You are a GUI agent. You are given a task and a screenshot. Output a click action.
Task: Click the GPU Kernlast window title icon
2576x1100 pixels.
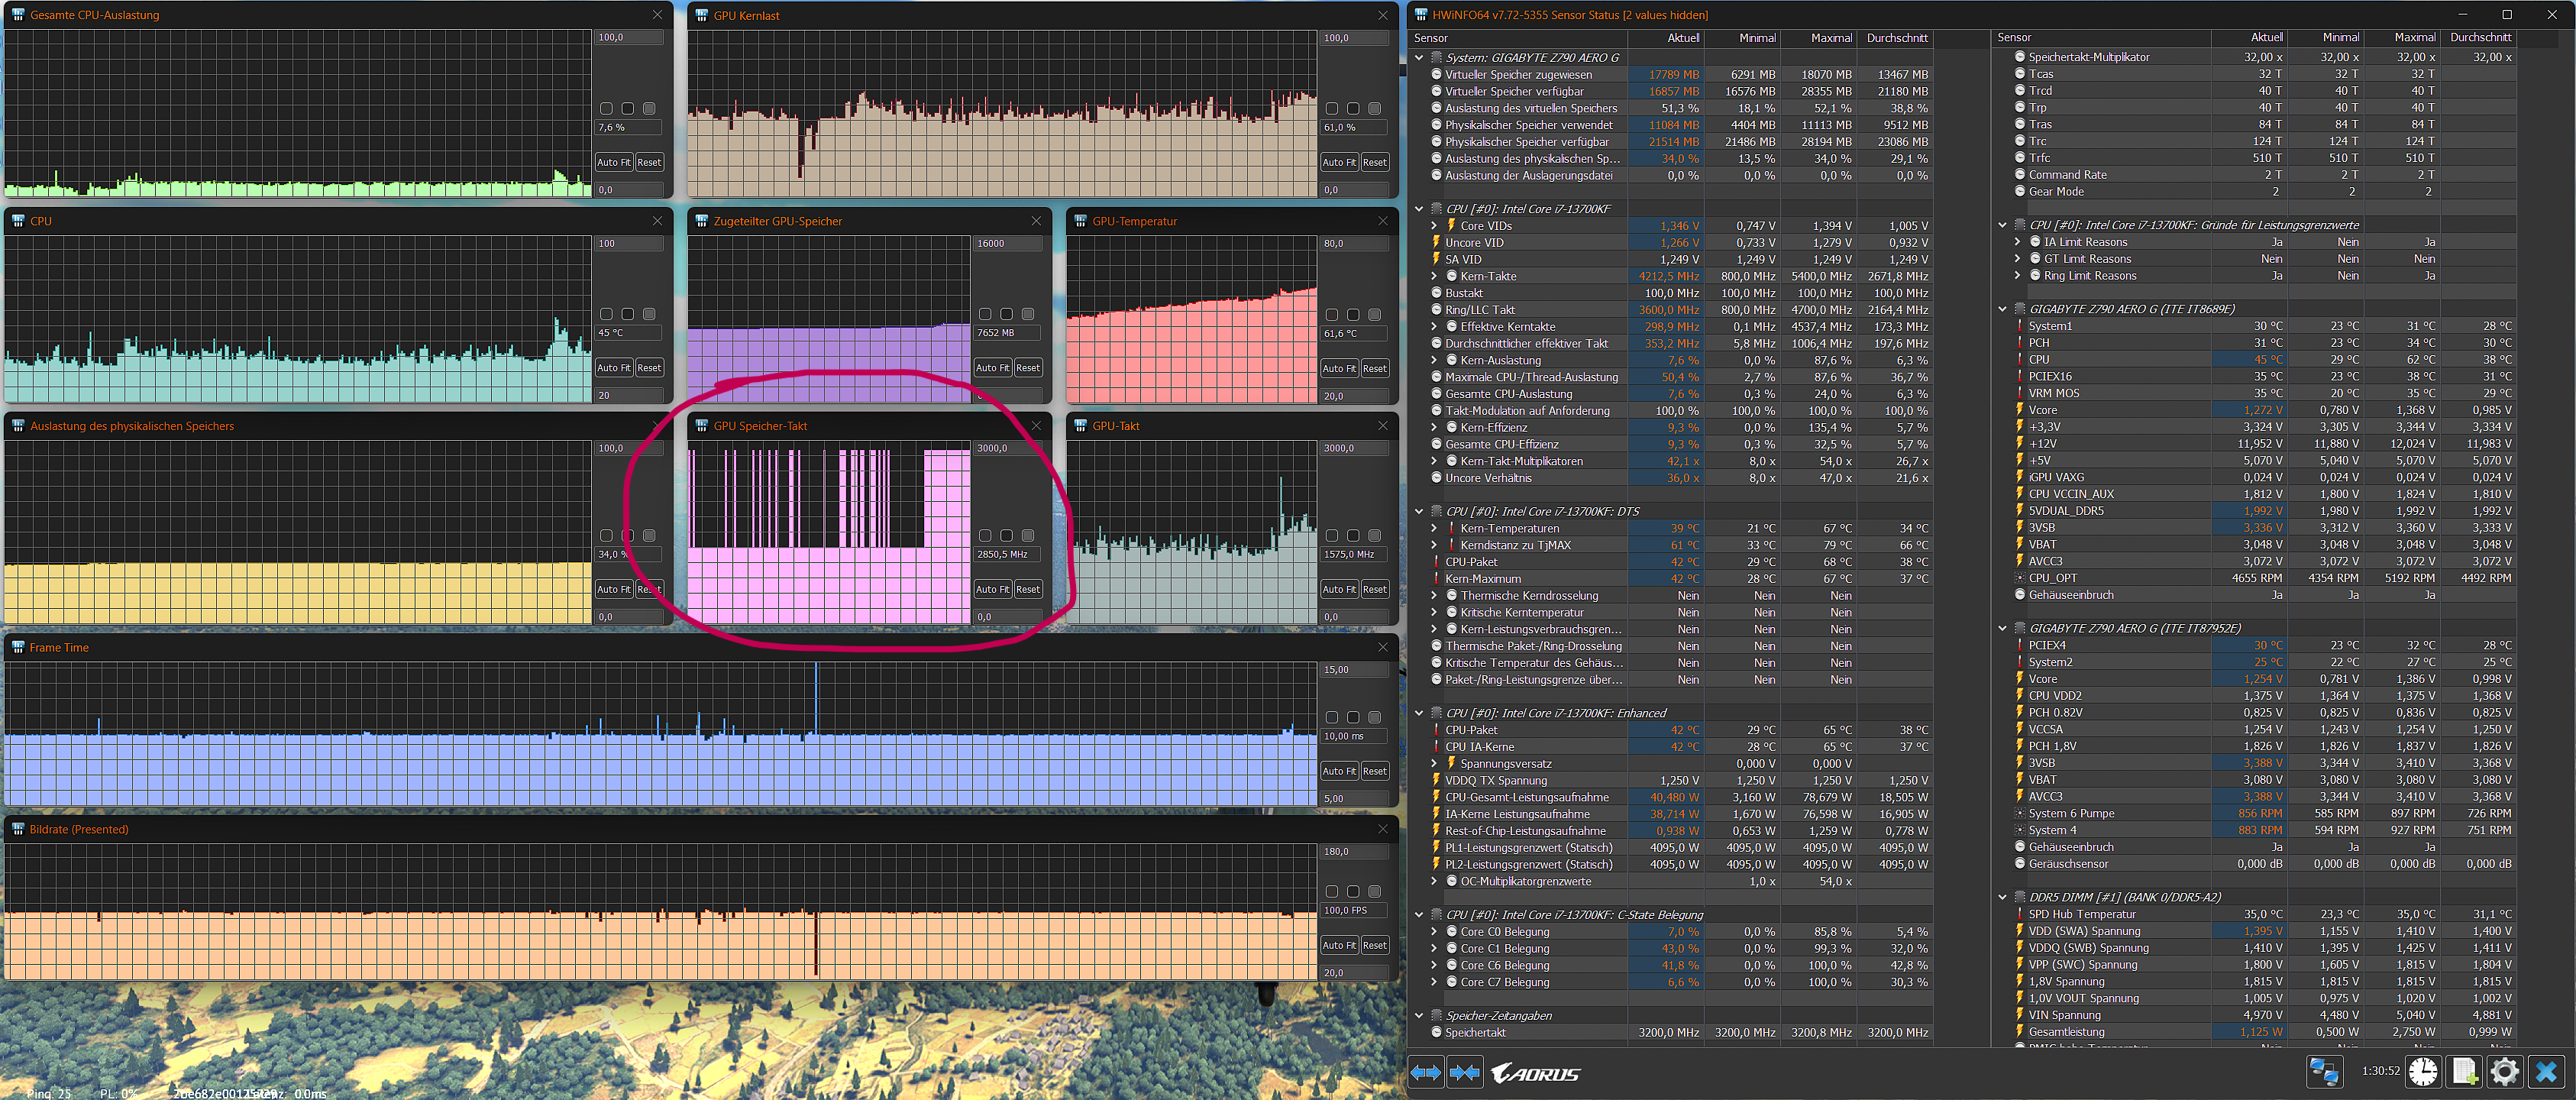702,15
